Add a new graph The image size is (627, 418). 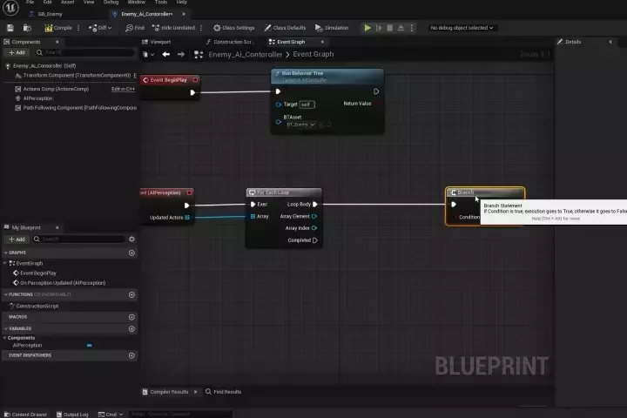pos(131,253)
